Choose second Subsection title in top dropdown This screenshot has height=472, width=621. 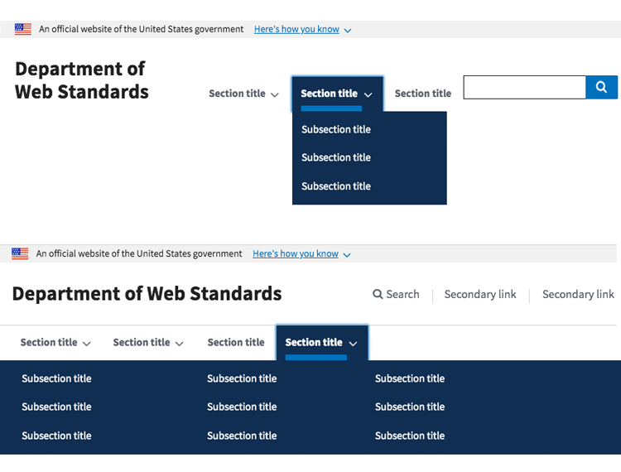(x=336, y=157)
